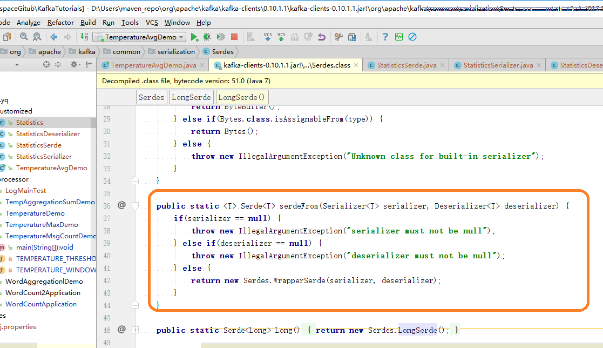Open the Help menu
The height and width of the screenshot is (348, 603).
tap(204, 23)
